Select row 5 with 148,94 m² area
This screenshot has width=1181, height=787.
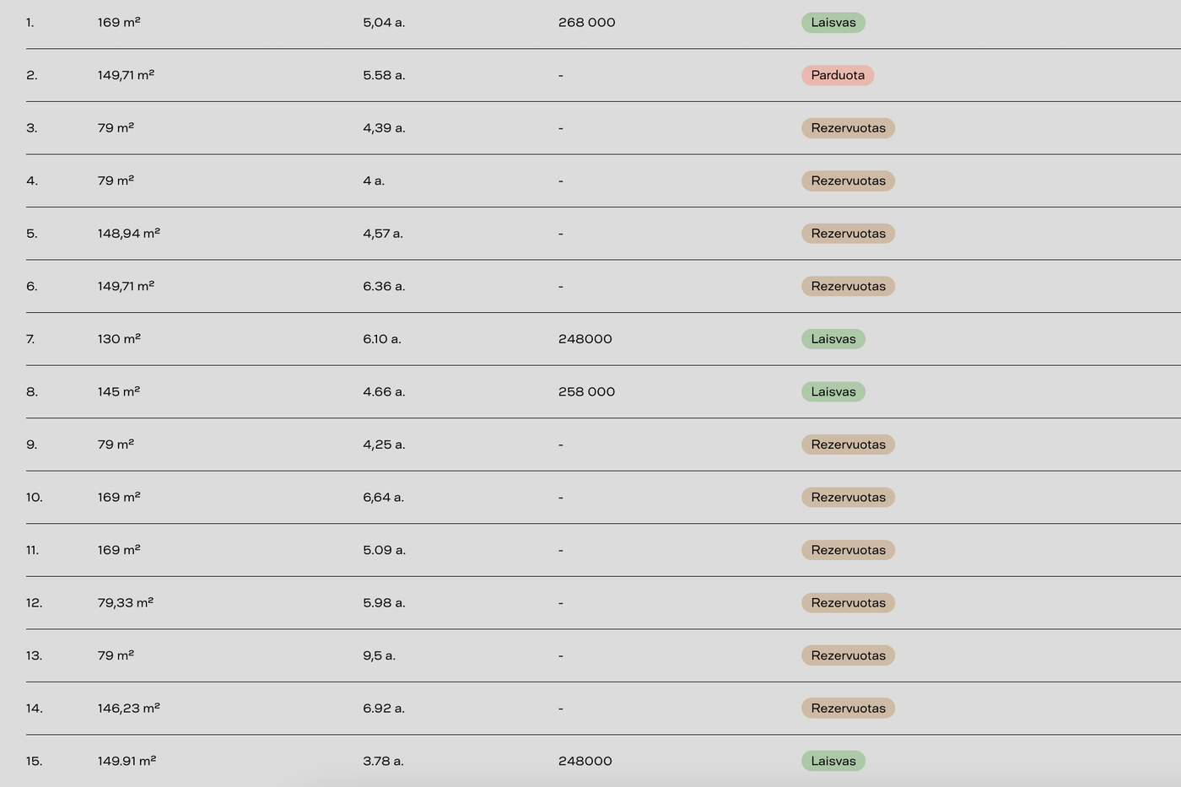coord(128,233)
